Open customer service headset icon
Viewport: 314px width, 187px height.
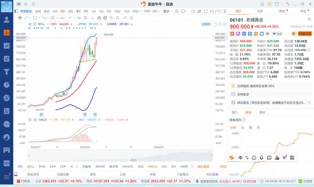pyautogui.click(x=262, y=4)
